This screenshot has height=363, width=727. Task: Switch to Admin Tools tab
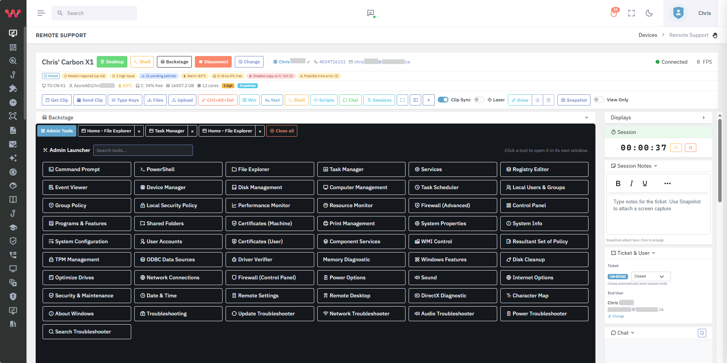point(57,131)
